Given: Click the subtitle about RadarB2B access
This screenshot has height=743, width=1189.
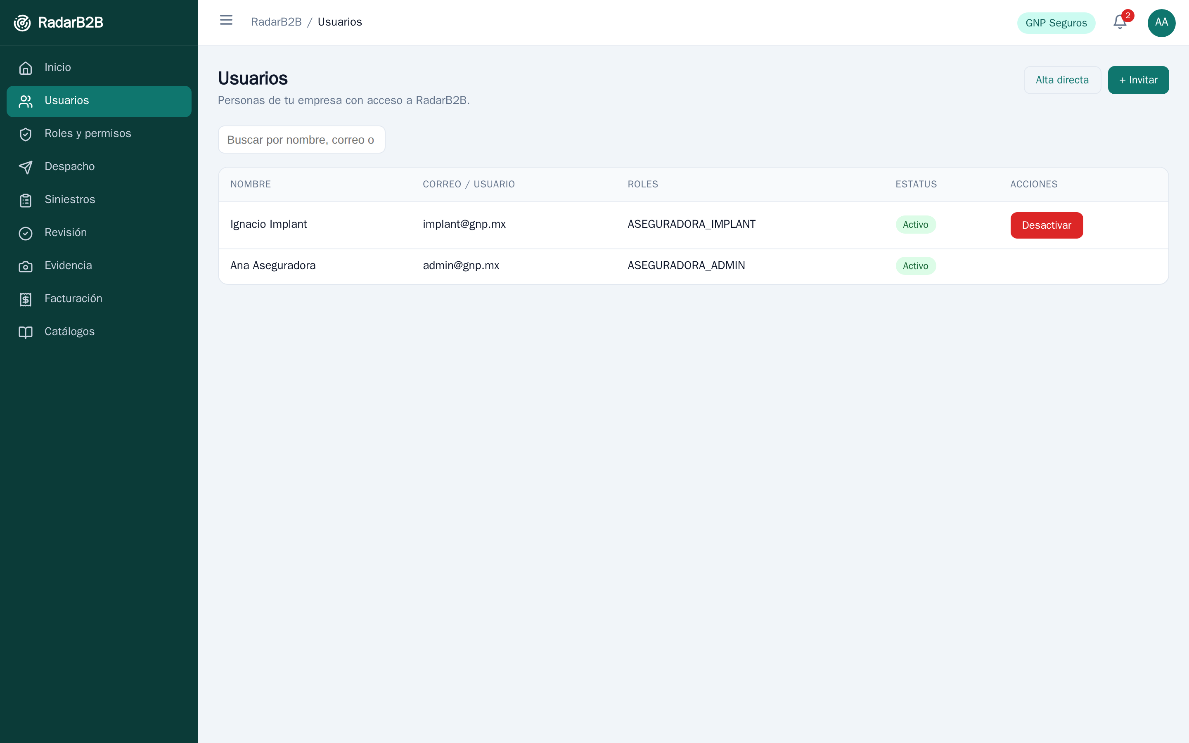Looking at the screenshot, I should pos(344,100).
